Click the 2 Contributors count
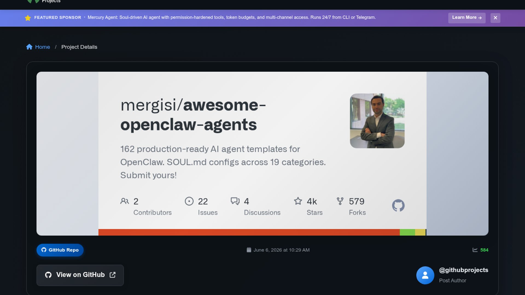The image size is (525, 295). point(136,202)
